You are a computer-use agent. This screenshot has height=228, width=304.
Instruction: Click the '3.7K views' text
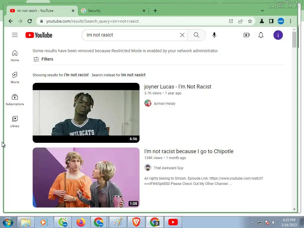point(153,93)
